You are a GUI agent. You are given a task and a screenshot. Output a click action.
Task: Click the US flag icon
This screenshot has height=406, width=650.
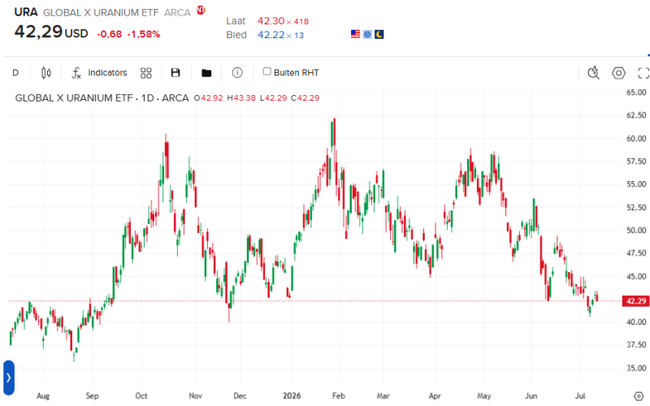[355, 34]
